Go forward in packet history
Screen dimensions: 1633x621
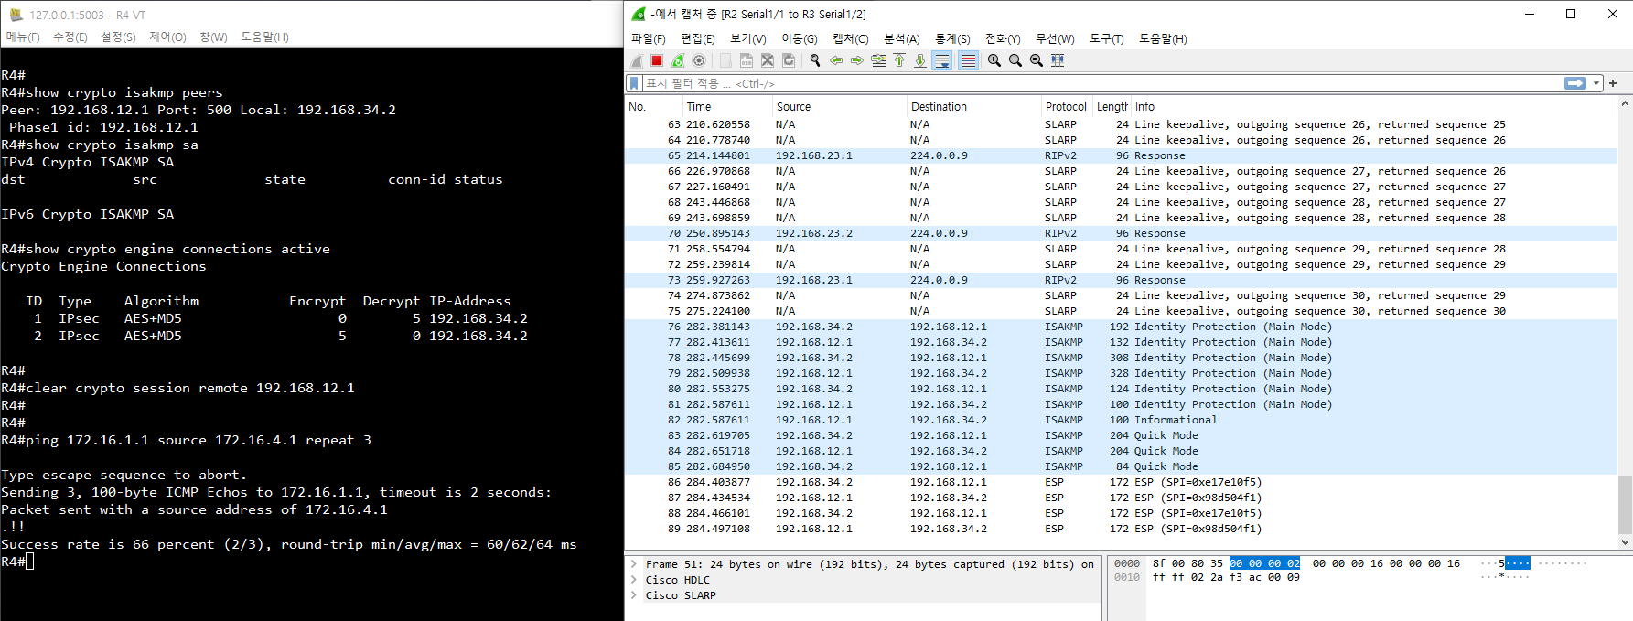pos(857,60)
